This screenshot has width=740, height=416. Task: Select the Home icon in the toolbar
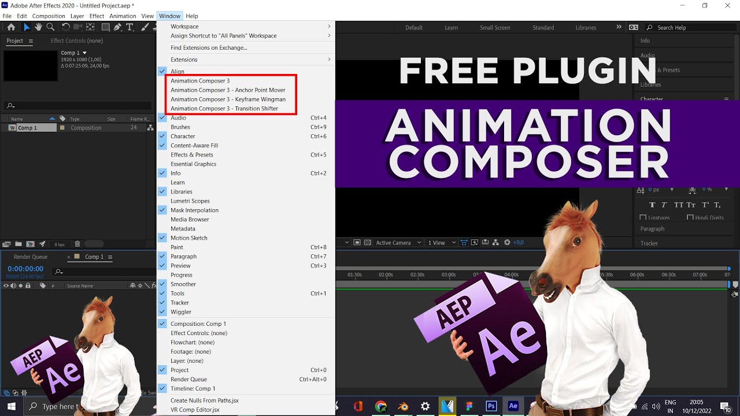pyautogui.click(x=11, y=27)
